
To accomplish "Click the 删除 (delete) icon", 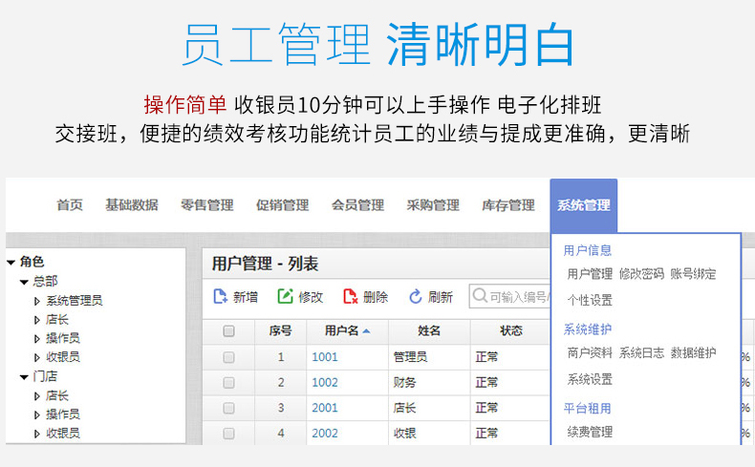I will (x=350, y=297).
